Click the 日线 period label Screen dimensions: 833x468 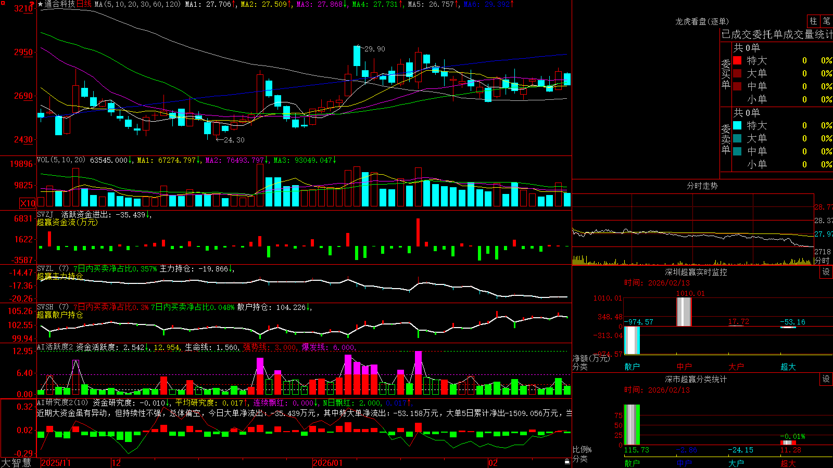point(84,4)
